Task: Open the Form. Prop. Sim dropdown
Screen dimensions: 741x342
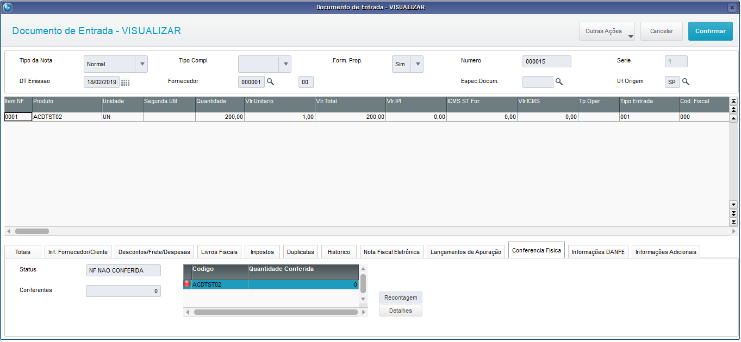Action: [417, 64]
